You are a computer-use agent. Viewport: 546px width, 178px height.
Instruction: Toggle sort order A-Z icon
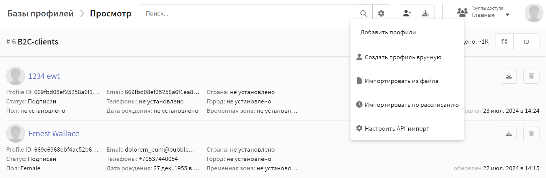click(504, 42)
